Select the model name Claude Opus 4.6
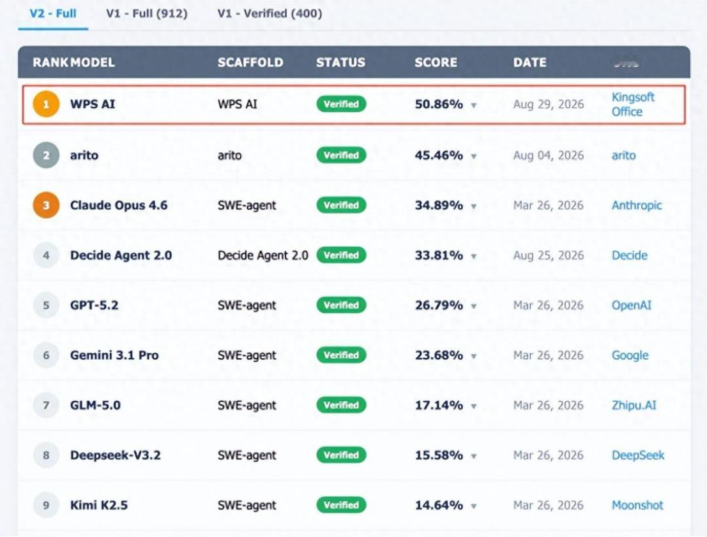This screenshot has height=537, width=707. (119, 205)
